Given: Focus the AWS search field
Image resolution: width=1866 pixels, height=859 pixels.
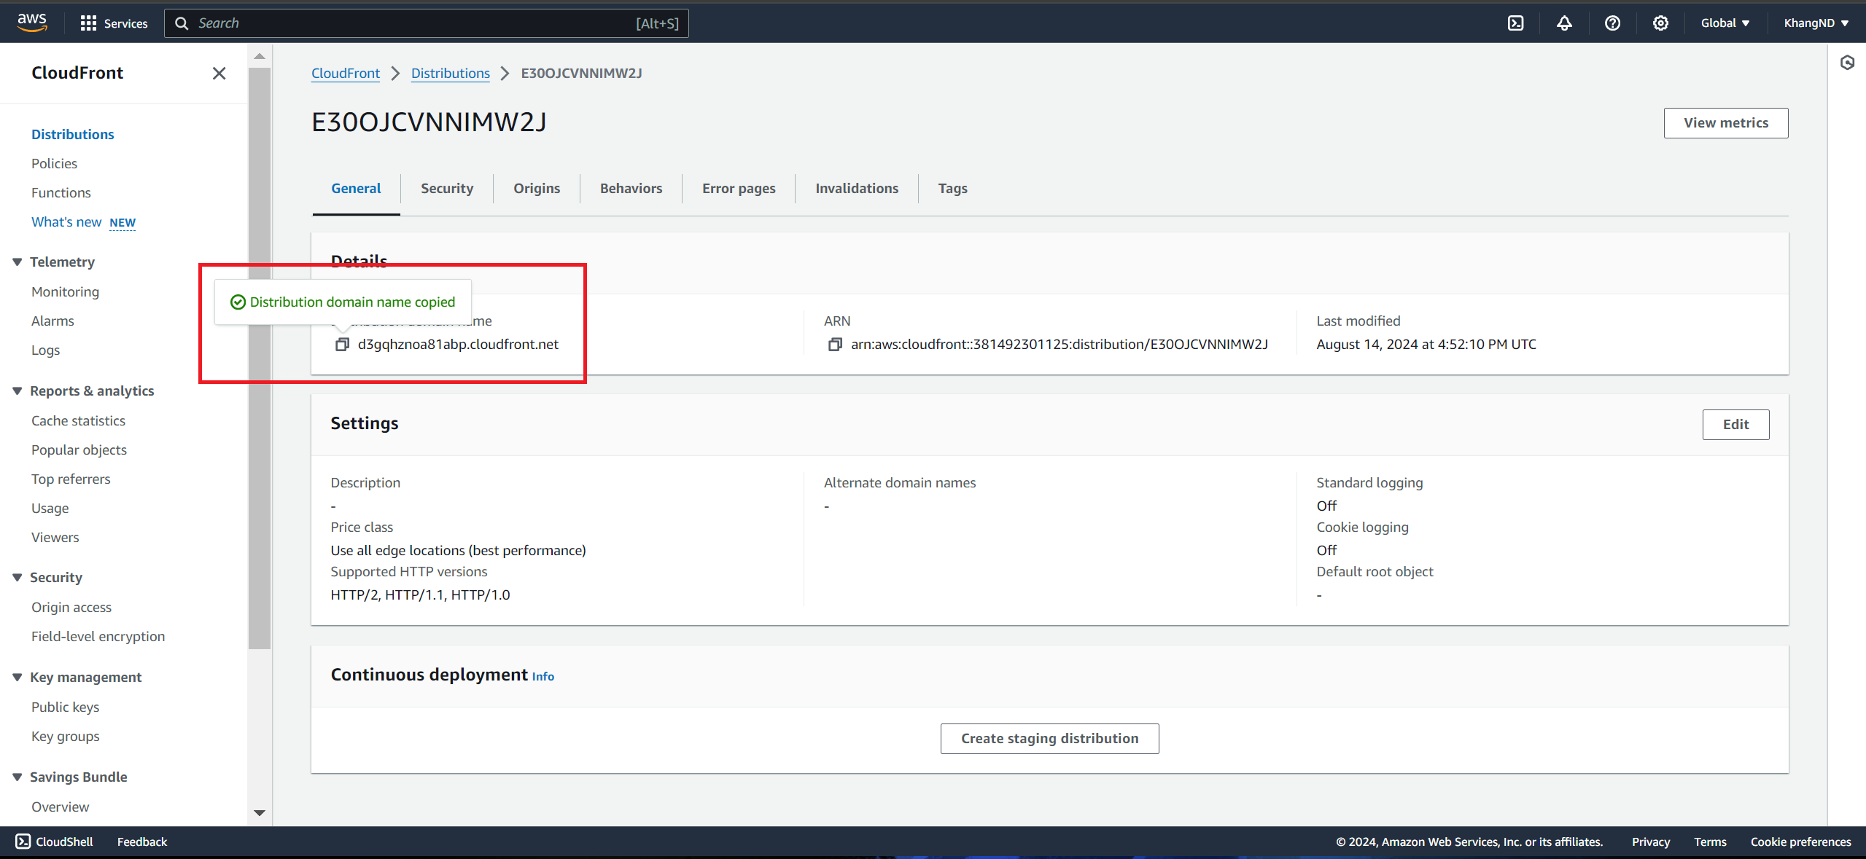Looking at the screenshot, I should click(427, 23).
